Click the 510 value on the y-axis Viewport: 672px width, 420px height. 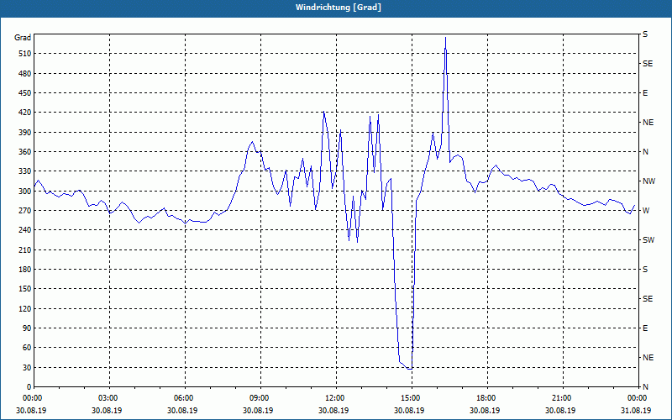(x=25, y=54)
